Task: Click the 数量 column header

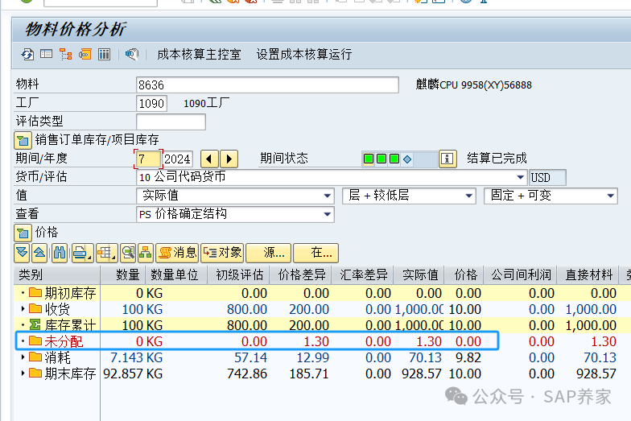Action: (123, 275)
